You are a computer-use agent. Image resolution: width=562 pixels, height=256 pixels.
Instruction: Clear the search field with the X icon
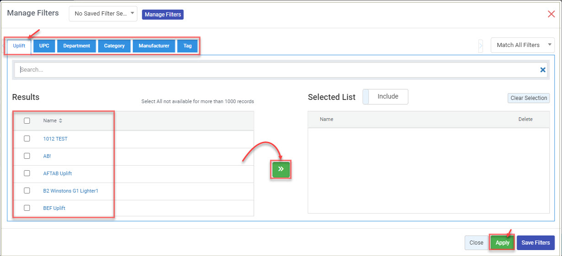click(543, 70)
